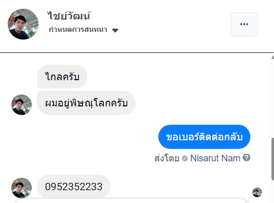Select the message ผมอยู่พิษณุโลกครับ
The width and height of the screenshot is (274, 203).
[86, 103]
